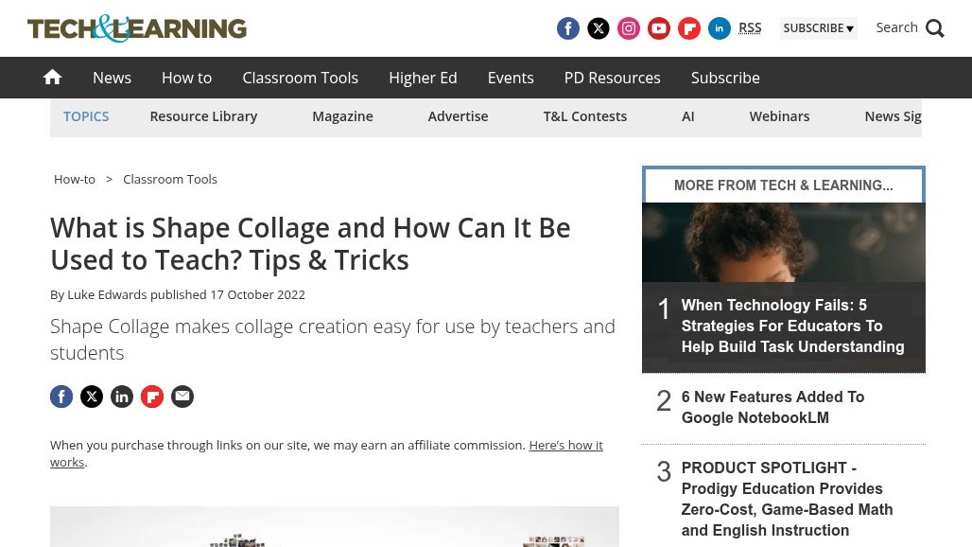Share article on Facebook below the headline
This screenshot has height=547, width=972.
click(x=61, y=397)
